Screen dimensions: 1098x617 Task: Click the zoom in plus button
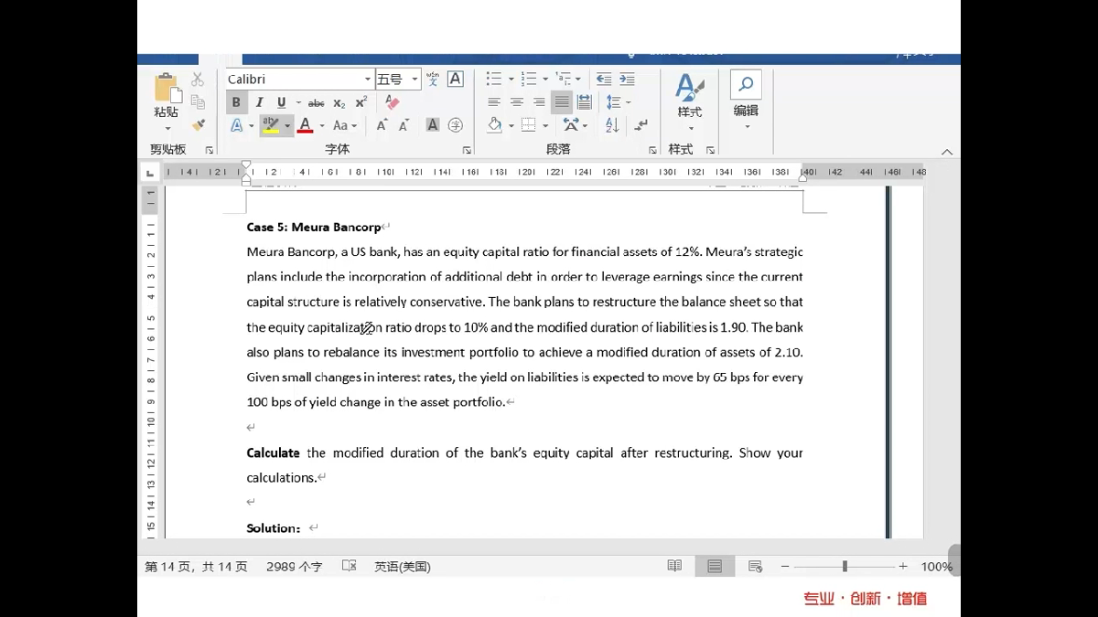[x=903, y=567]
